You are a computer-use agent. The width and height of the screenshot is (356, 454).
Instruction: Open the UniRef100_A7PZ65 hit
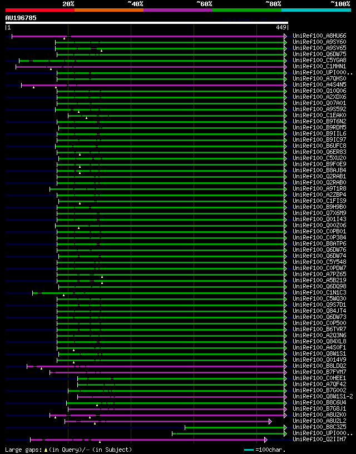(319, 274)
